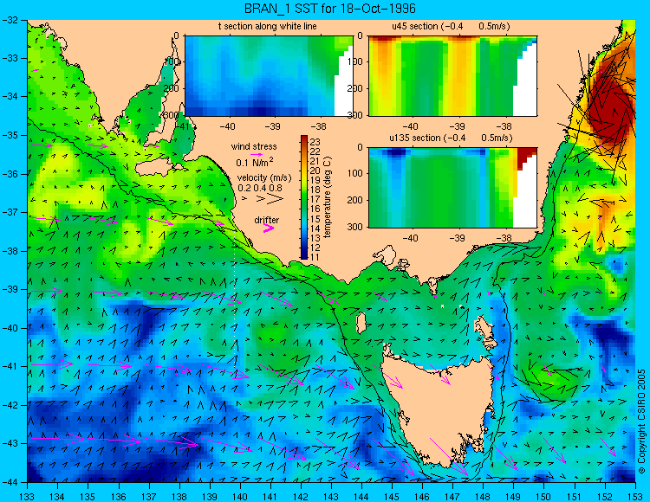Click the largest velocity legend arrowhead

(276, 199)
